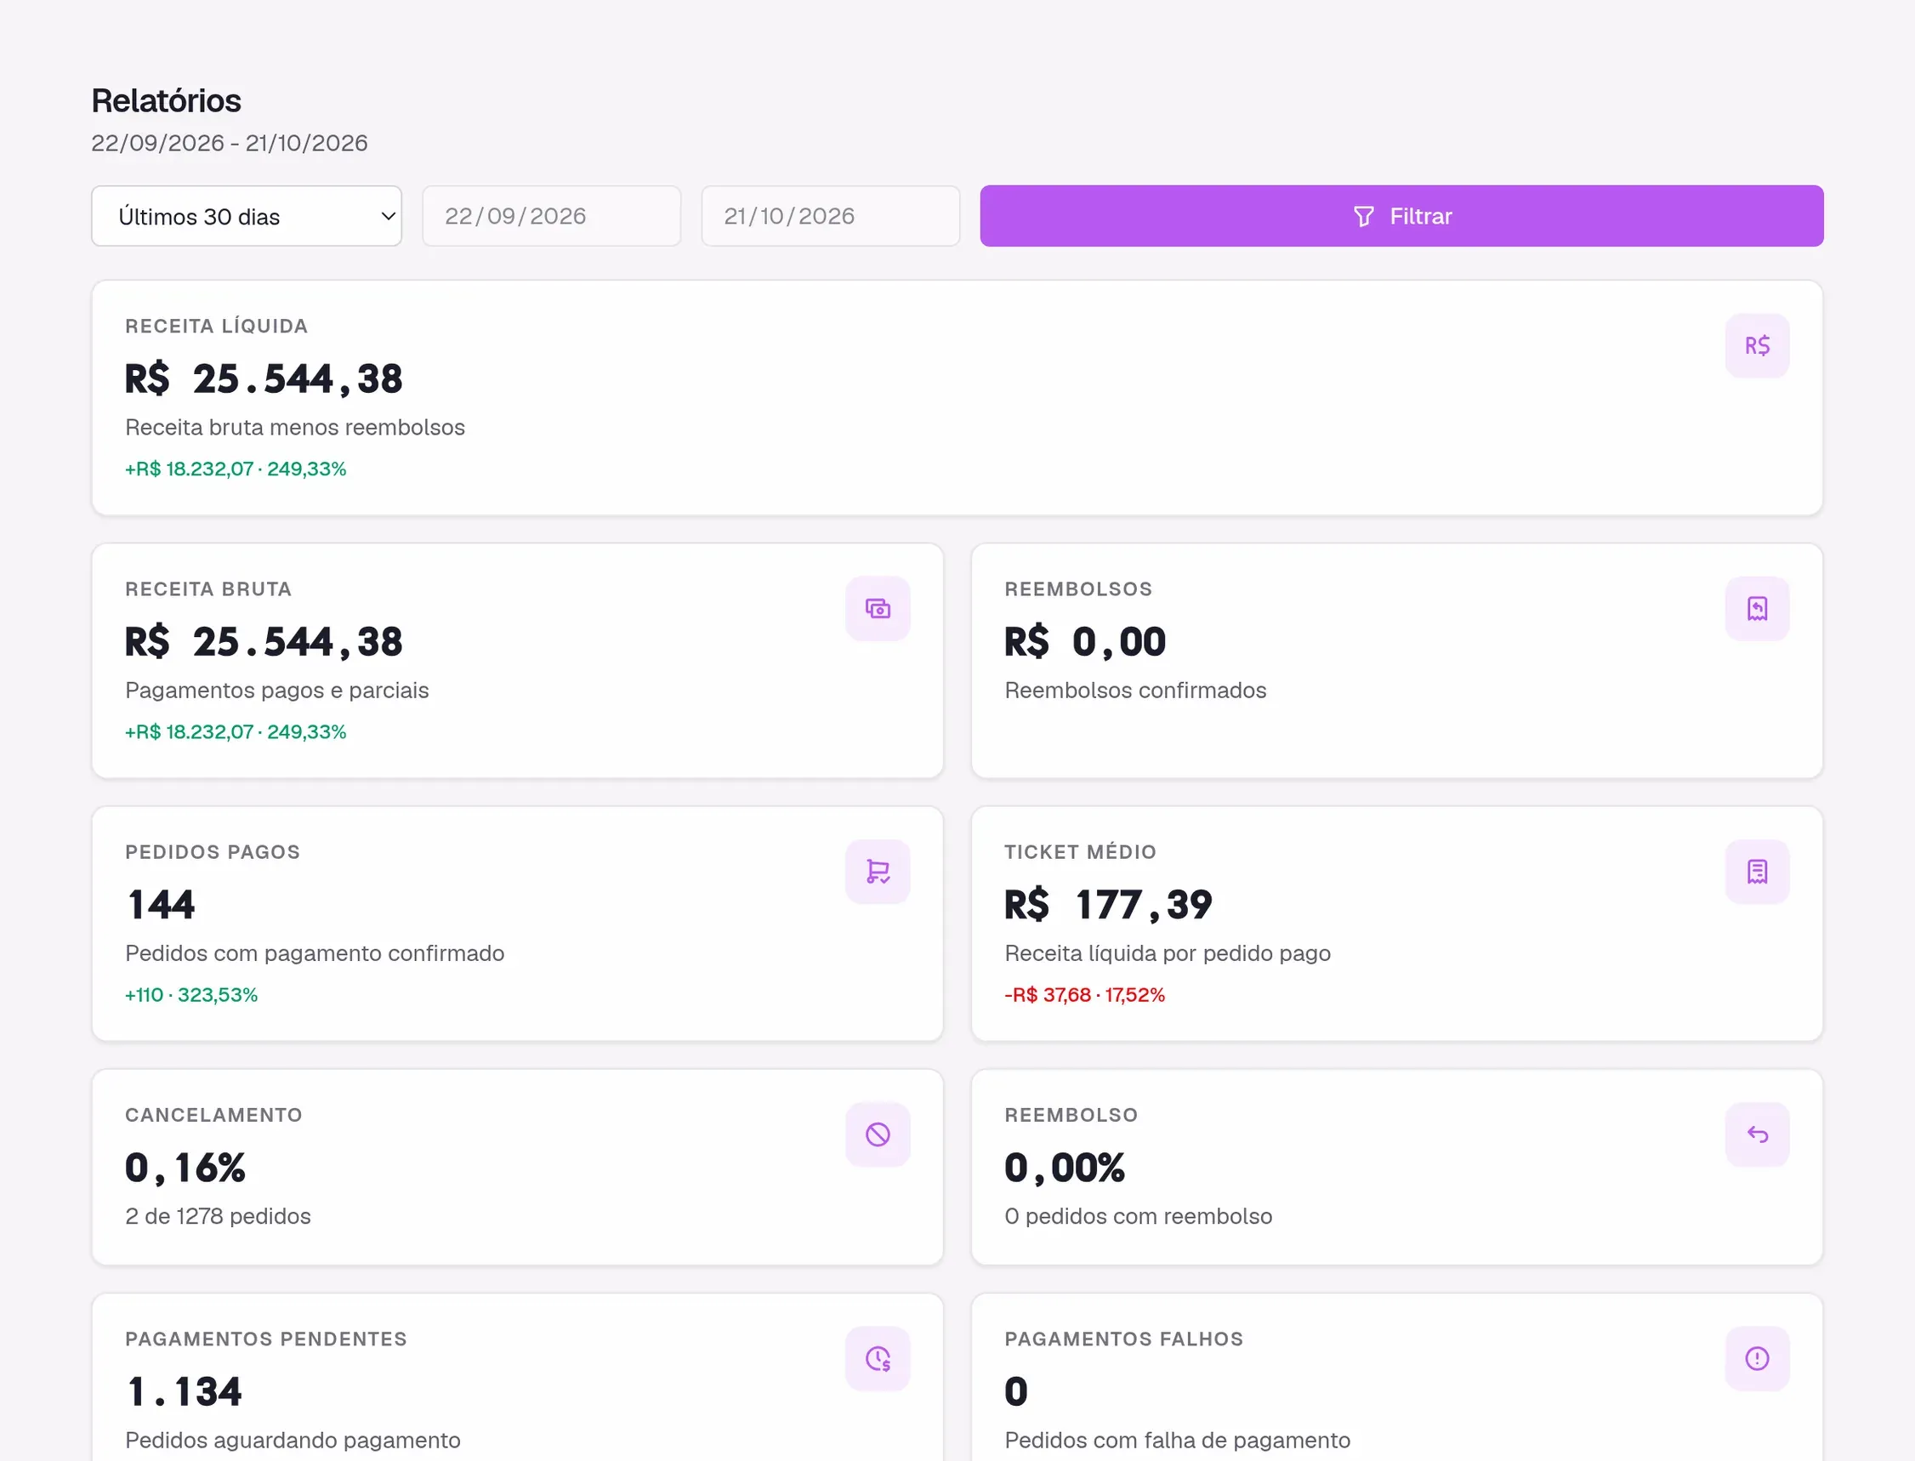The height and width of the screenshot is (1461, 1915).
Task: Click the green variation under Receita Bruta
Action: click(x=236, y=731)
